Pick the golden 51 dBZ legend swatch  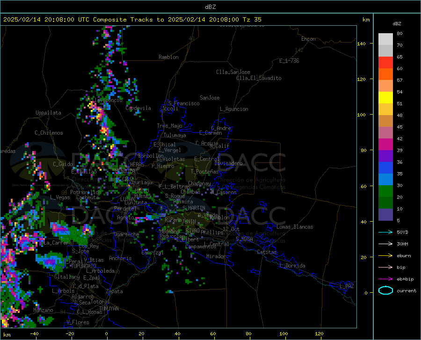[x=385, y=109]
